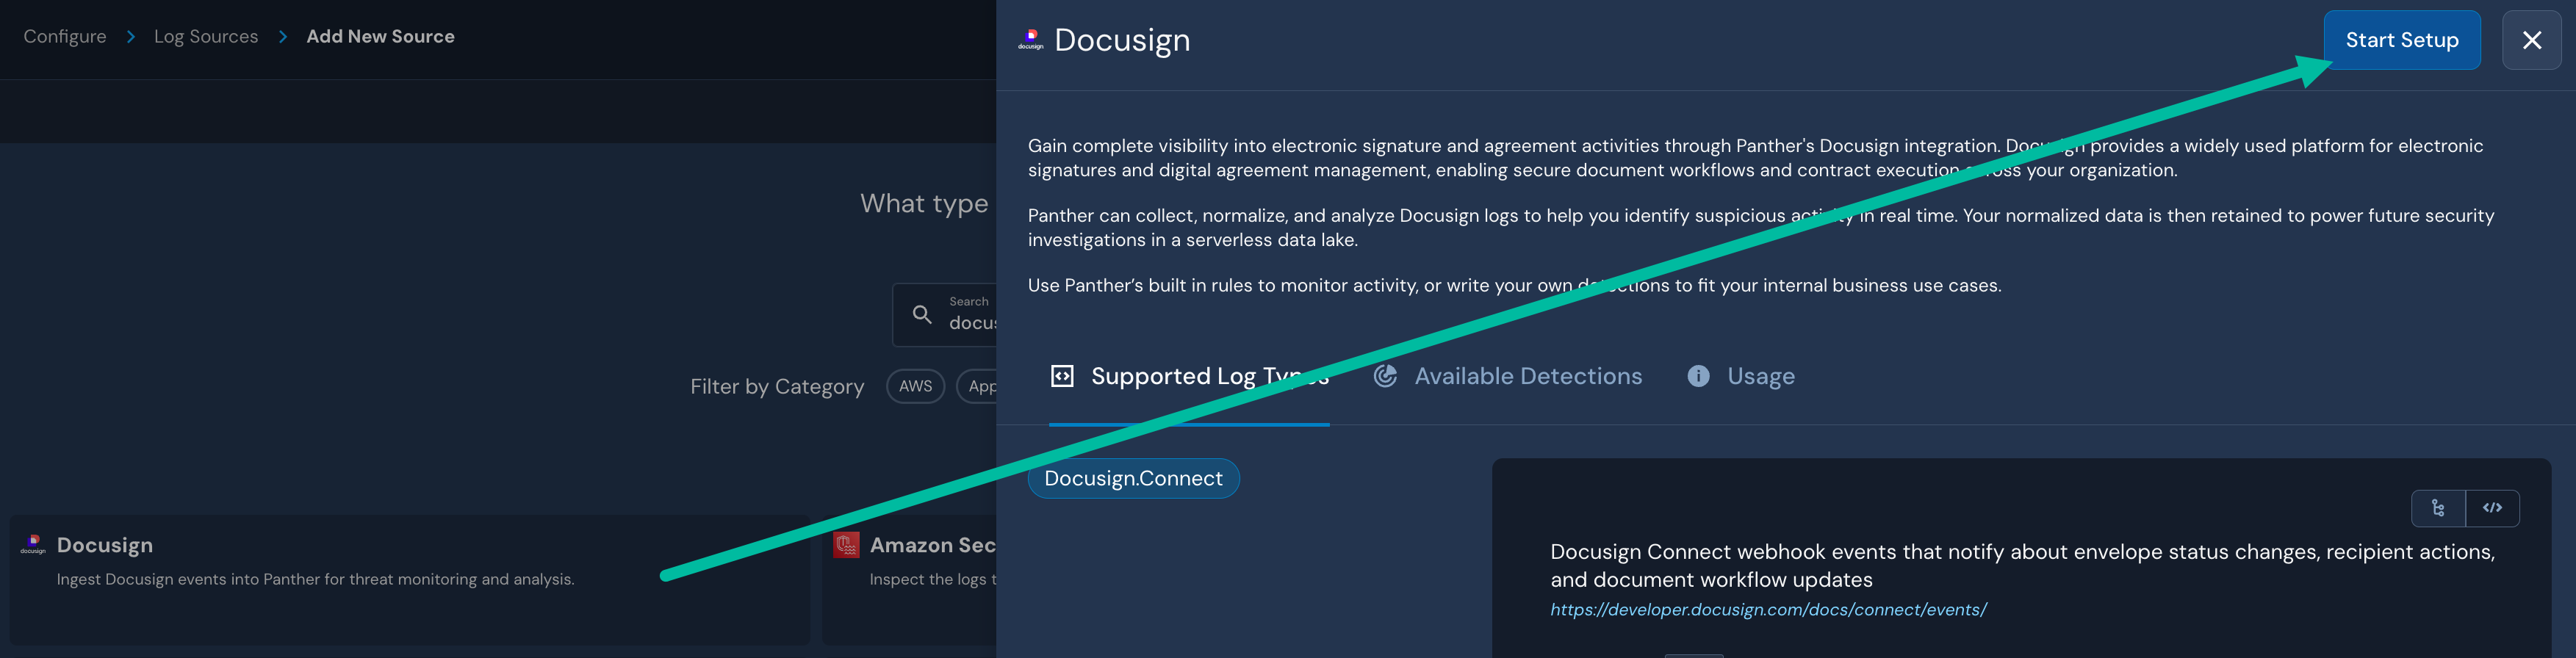The image size is (2576, 658).
Task: Click the Supported Log Types code icon
Action: 1062,376
